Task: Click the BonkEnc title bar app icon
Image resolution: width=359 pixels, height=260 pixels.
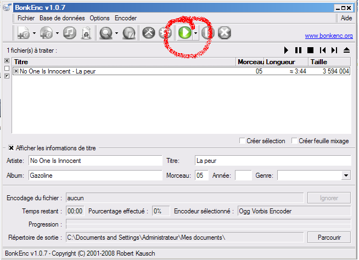Action: pos(7,7)
